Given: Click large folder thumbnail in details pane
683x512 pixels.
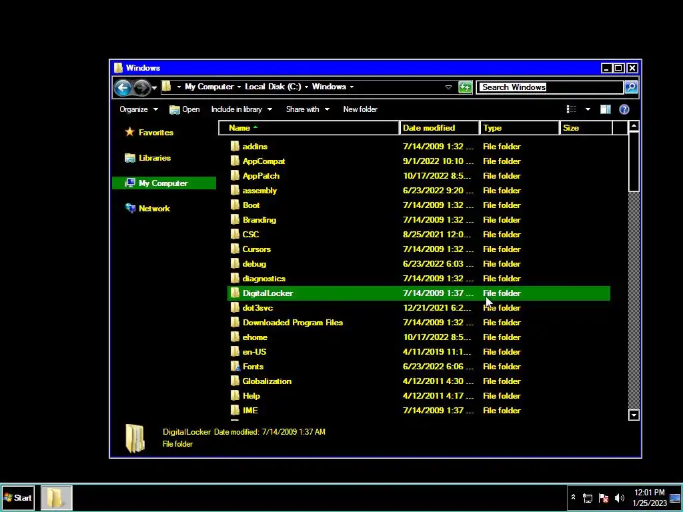Looking at the screenshot, I should click(135, 439).
